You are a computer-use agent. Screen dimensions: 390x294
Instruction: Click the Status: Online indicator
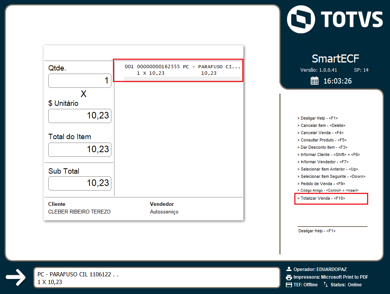346,284
